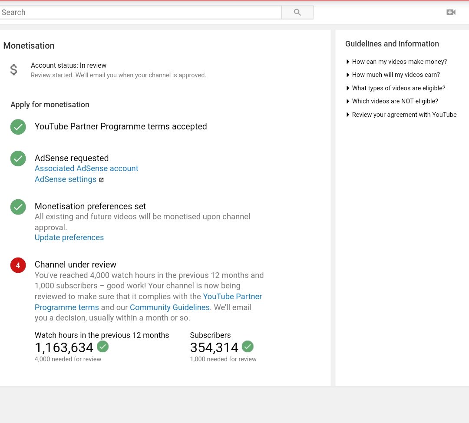Image resolution: width=469 pixels, height=423 pixels.
Task: Expand 'How much will my videos earn?'
Action: (x=393, y=75)
